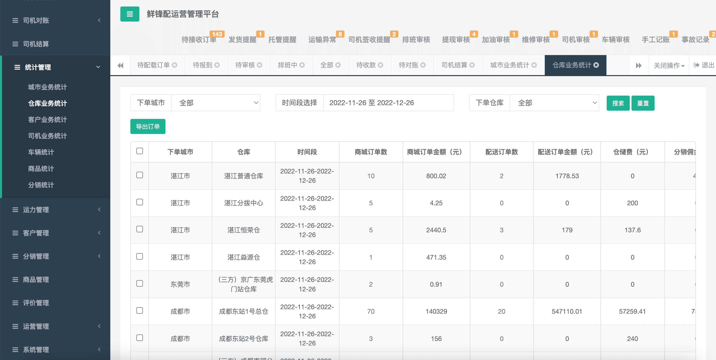Screen dimensions: 716x360
Task: Close the 待收款 tab via its x icon
Action: 381,65
